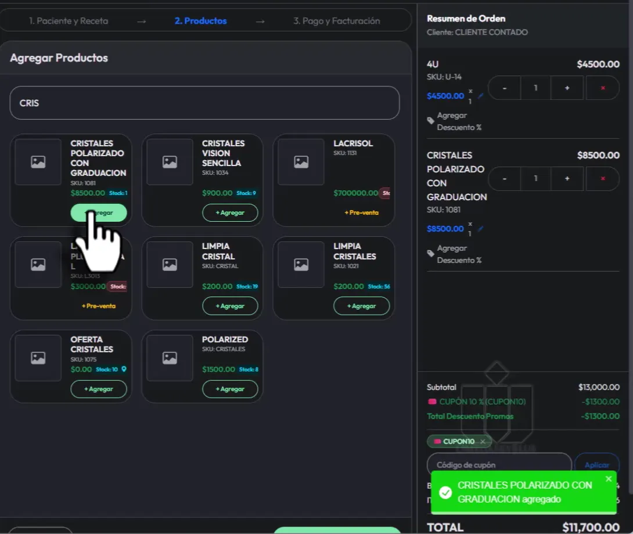This screenshot has width=633, height=534.
Task: Add LIMPIA CRISTAL SKU CRISTAL to order
Action: 230,306
